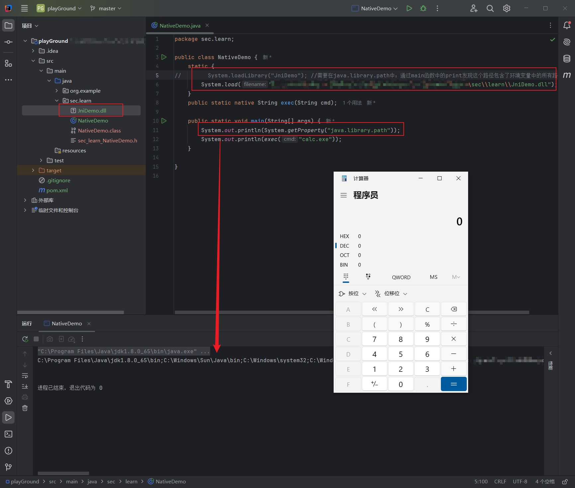Open the main hamburger menu
The image size is (575, 488).
24,8
